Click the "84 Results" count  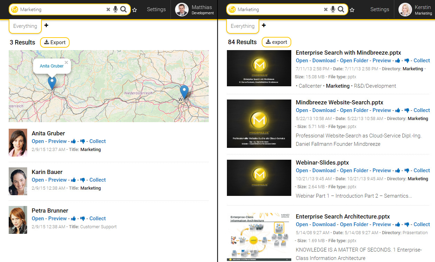242,42
